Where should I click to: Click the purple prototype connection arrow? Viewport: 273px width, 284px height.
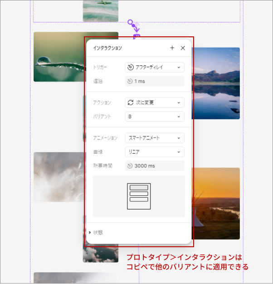coord(132,24)
